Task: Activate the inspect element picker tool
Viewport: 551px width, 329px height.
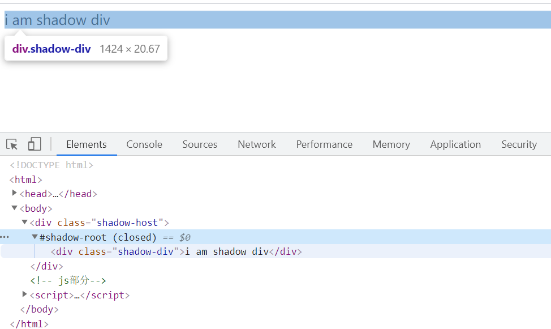Action: click(11, 144)
